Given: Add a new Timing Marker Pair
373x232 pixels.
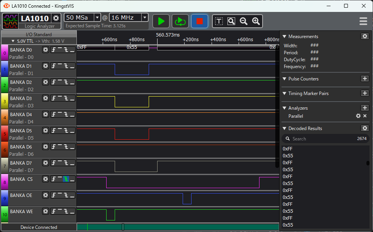Looking at the screenshot, I should [365, 93].
